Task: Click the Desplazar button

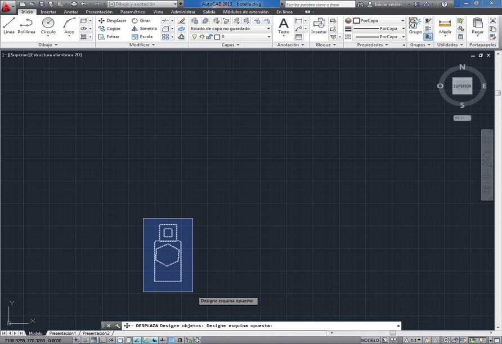Action: click(113, 21)
